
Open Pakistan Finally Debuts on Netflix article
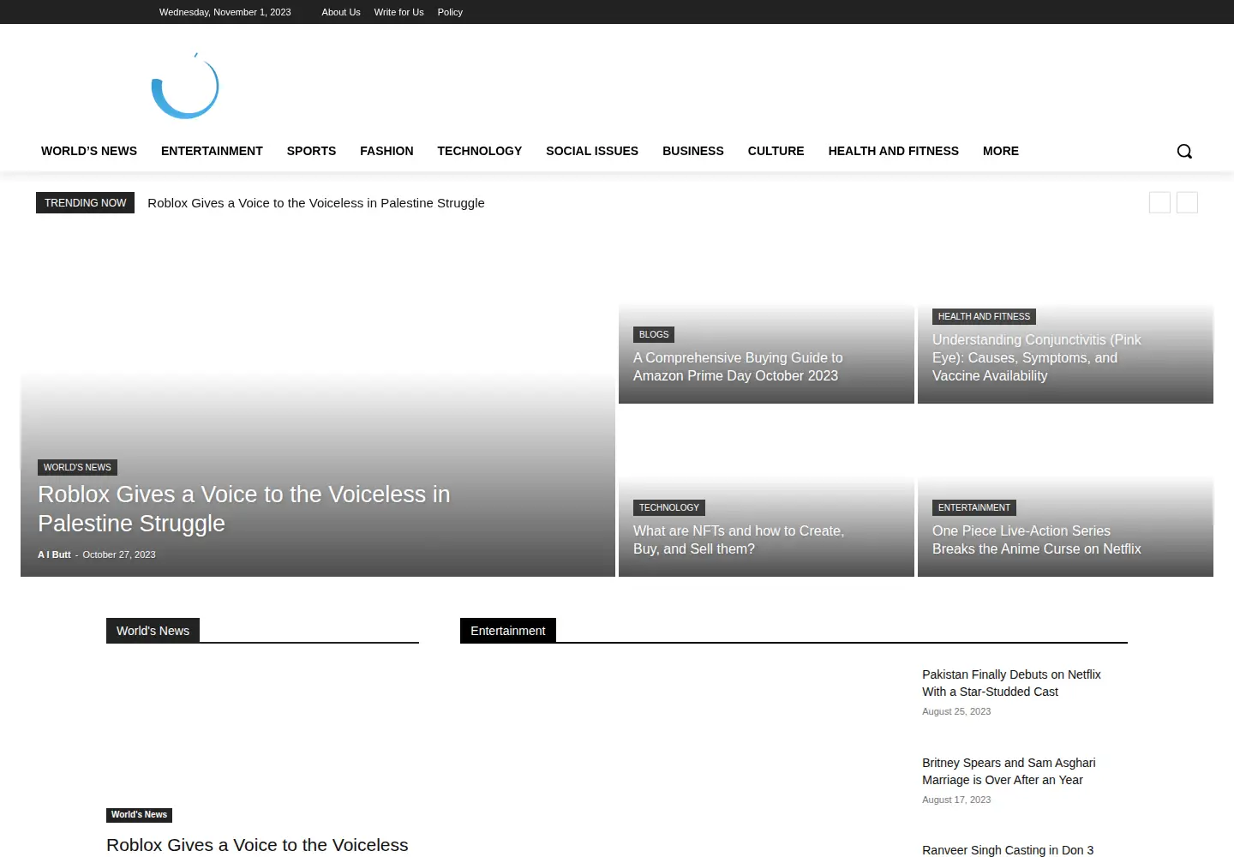pyautogui.click(x=1011, y=683)
